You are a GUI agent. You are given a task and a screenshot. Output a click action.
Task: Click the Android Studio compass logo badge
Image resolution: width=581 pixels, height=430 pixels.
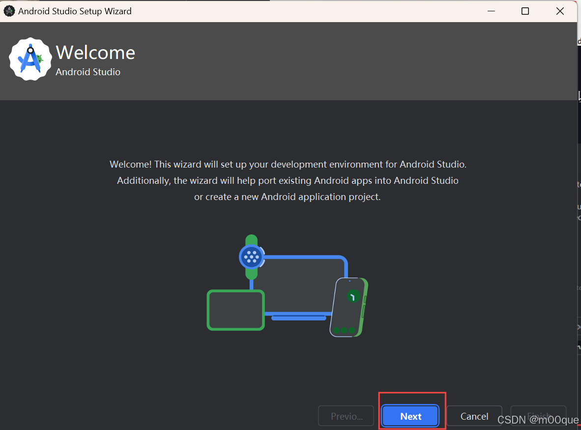click(30, 59)
